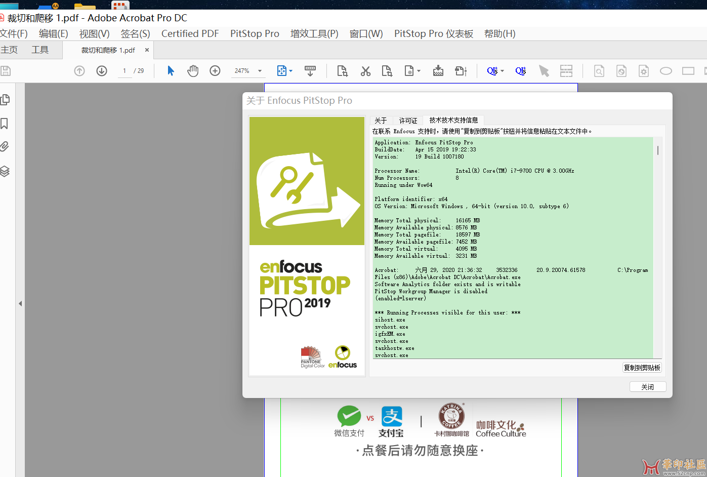This screenshot has height=477, width=707.
Task: Expand the fit page options arrow
Action: tap(291, 71)
